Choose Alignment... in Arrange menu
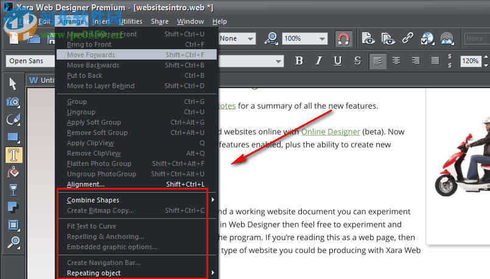Viewport: 490px width, 279px height. (x=136, y=184)
